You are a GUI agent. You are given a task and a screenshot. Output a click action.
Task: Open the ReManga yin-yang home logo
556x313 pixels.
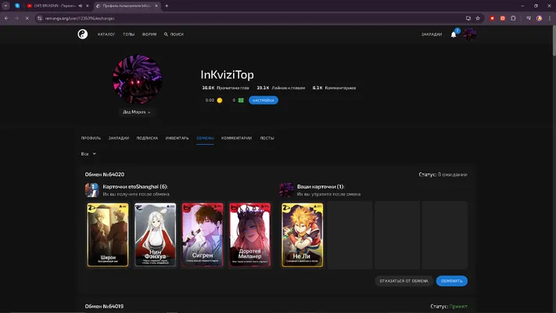[x=83, y=34]
